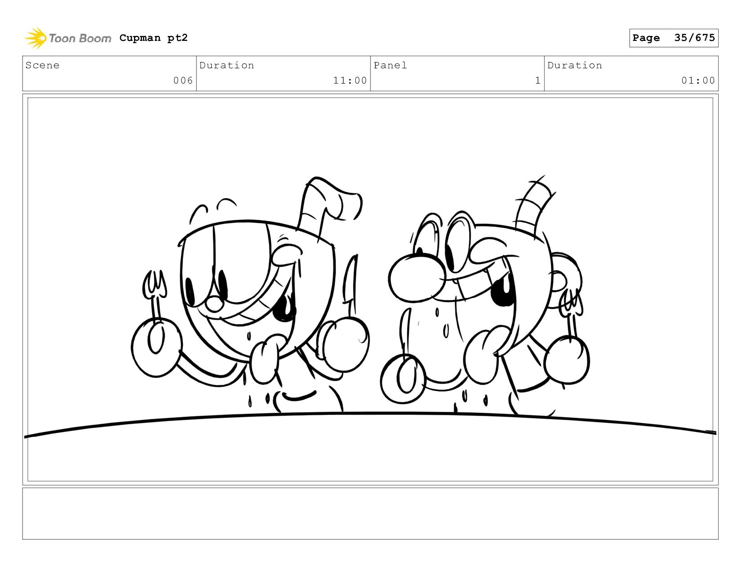Select the 'Scene' header label
Screen dimensions: 742x573
[42, 65]
